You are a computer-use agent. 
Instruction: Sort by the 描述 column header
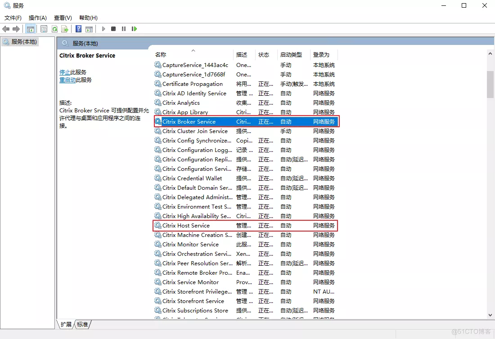pos(244,54)
